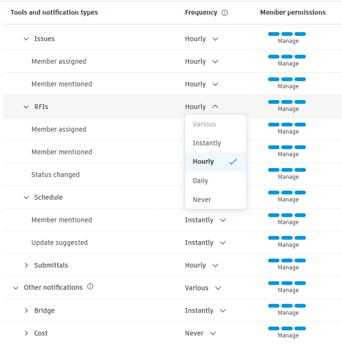Click Manage for the Issues row
The height and width of the screenshot is (344, 342).
point(288,41)
